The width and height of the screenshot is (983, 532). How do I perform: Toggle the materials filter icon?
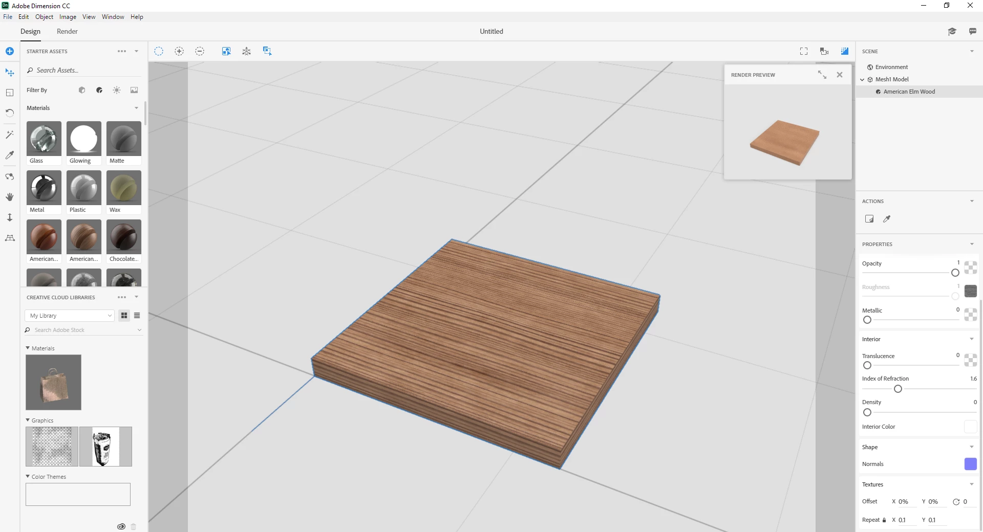[99, 90]
